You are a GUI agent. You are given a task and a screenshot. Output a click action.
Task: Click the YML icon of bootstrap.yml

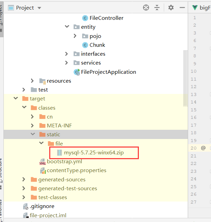click(x=42, y=162)
